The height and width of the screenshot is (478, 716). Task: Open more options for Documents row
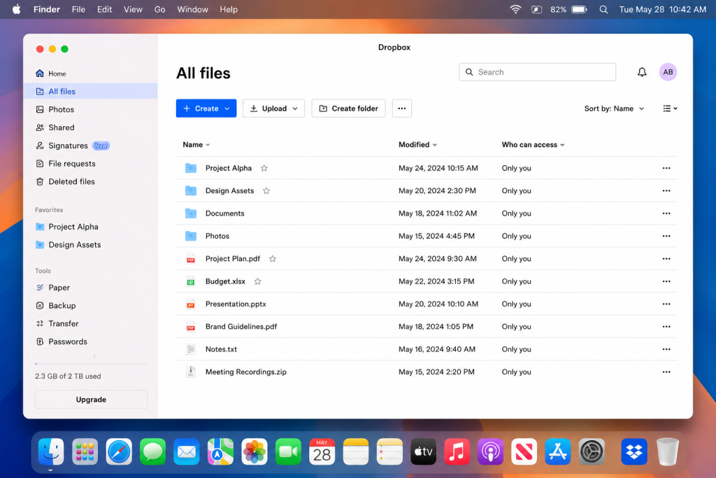[x=666, y=213]
